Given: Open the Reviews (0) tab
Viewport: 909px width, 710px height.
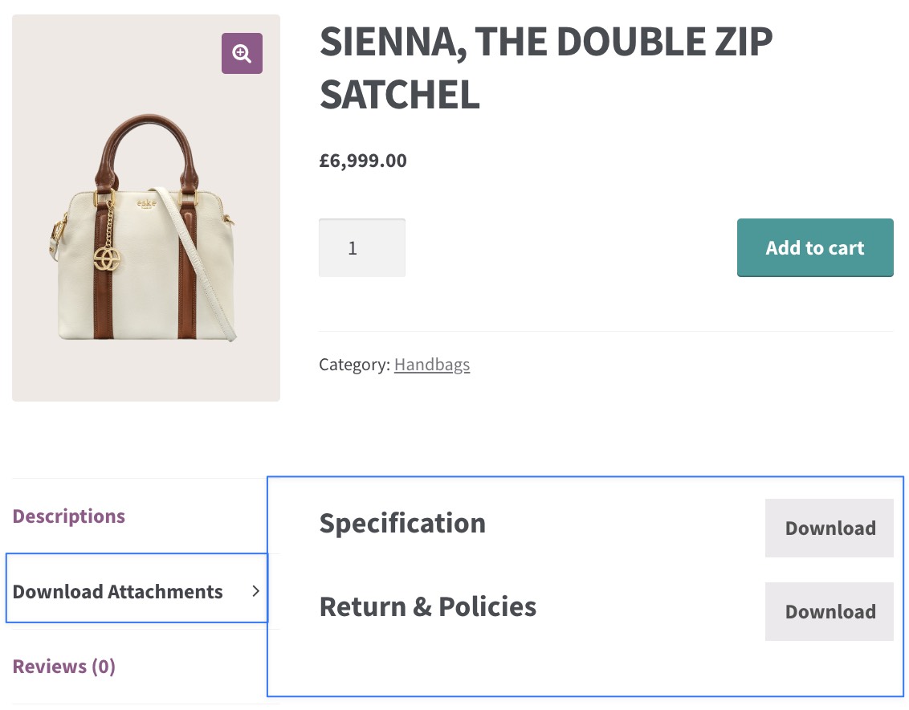Looking at the screenshot, I should pyautogui.click(x=64, y=666).
